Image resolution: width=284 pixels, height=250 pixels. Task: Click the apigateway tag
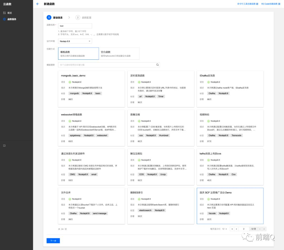point(75,135)
